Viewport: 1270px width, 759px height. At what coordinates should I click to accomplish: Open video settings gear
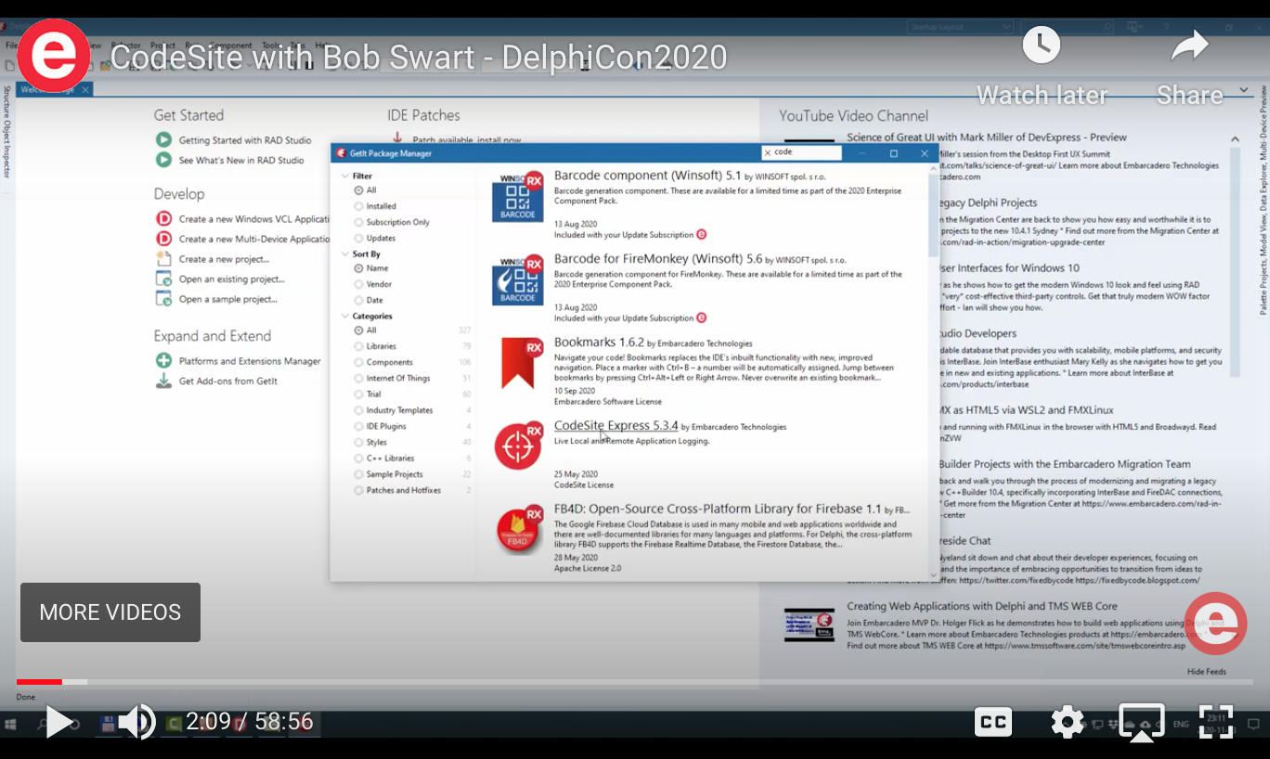[1068, 722]
